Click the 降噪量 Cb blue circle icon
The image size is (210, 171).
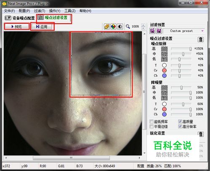pos(164,114)
